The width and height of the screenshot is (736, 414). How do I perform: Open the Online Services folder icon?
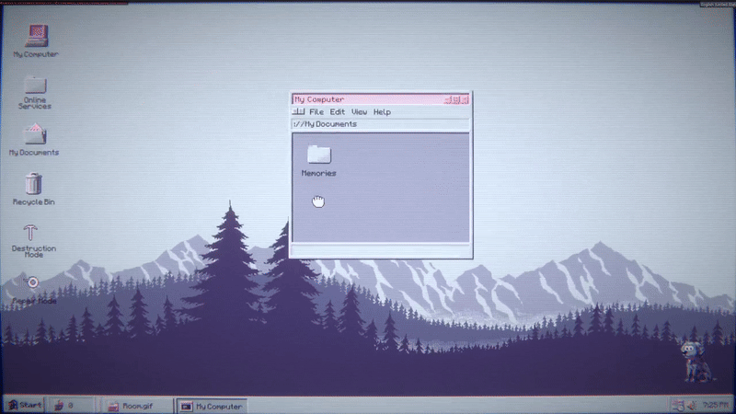35,86
